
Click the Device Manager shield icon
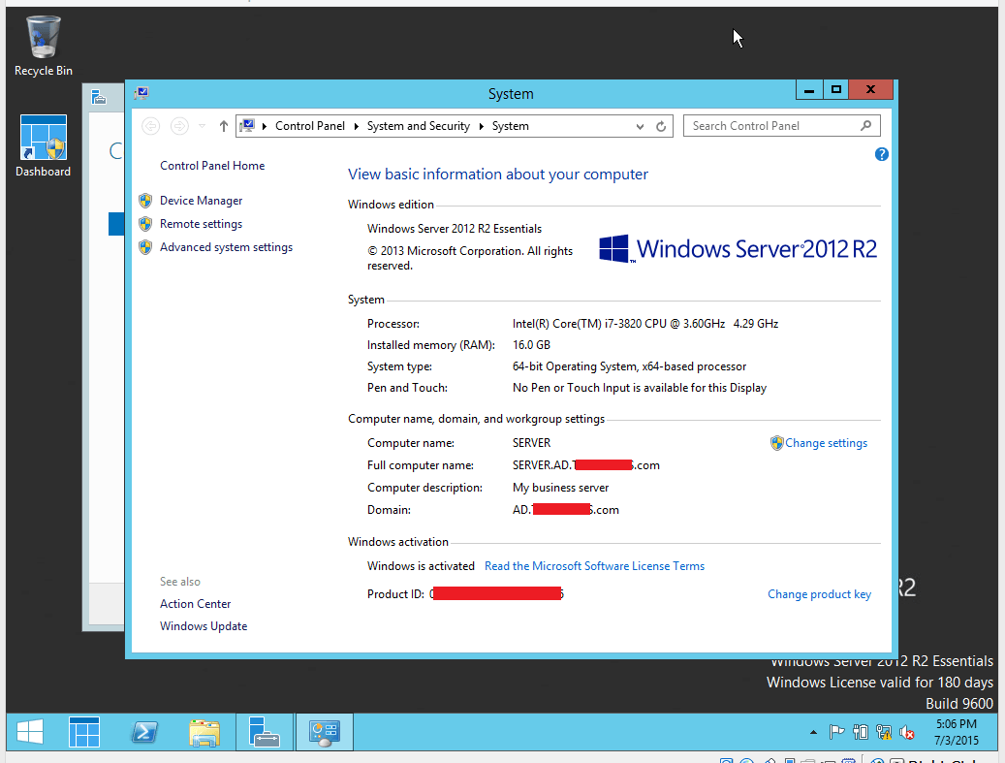click(x=145, y=201)
